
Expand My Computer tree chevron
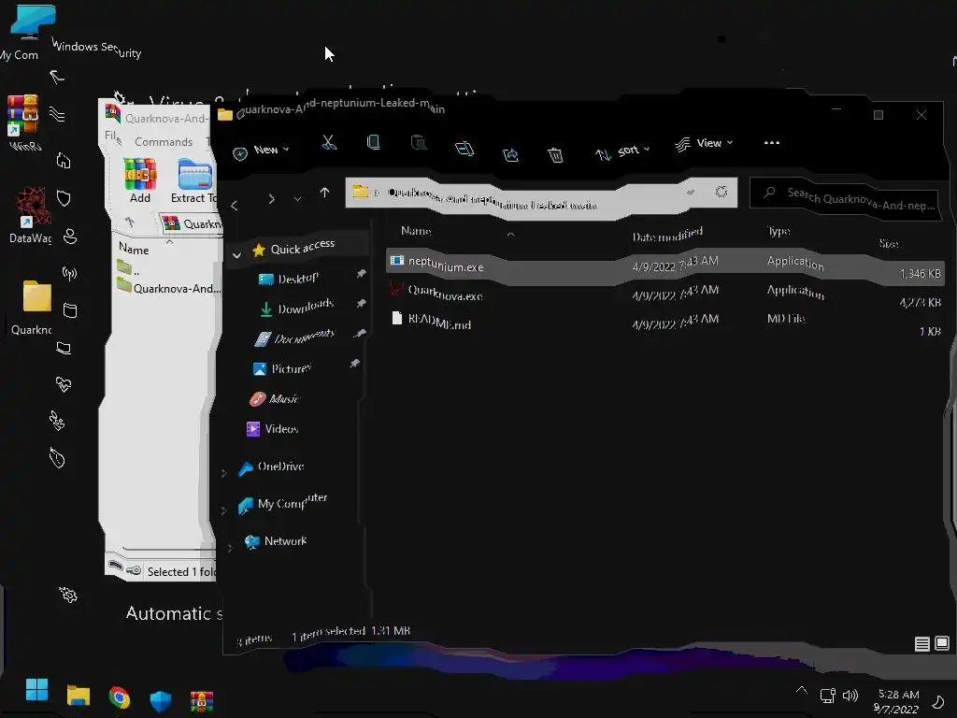coord(224,510)
